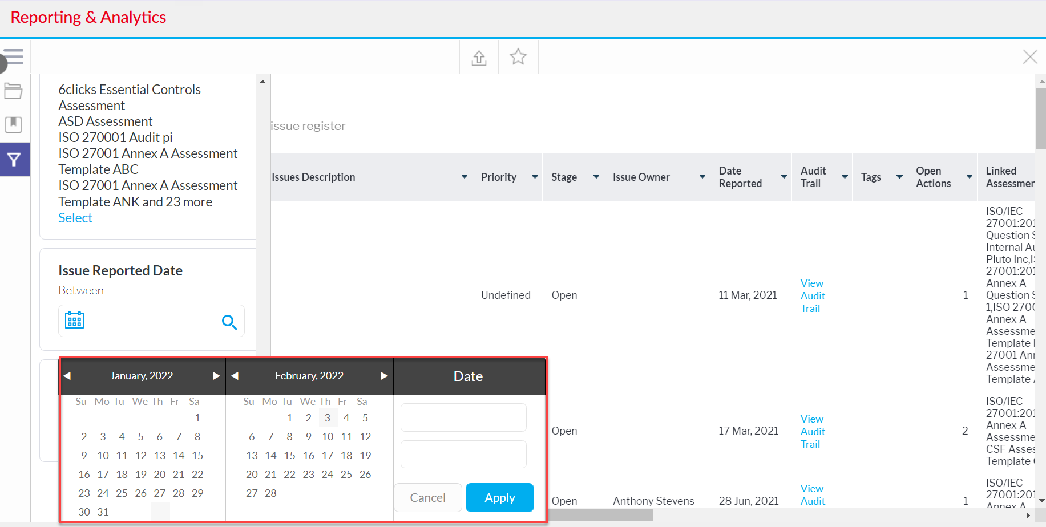Advance the February calendar with the next arrow
This screenshot has height=527, width=1046.
(383, 376)
